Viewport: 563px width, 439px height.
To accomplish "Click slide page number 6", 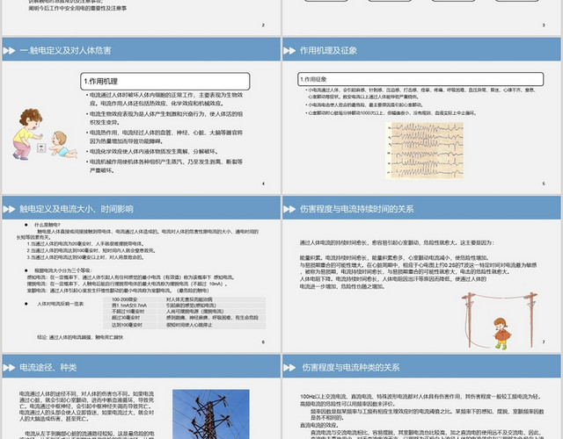I will tap(263, 342).
